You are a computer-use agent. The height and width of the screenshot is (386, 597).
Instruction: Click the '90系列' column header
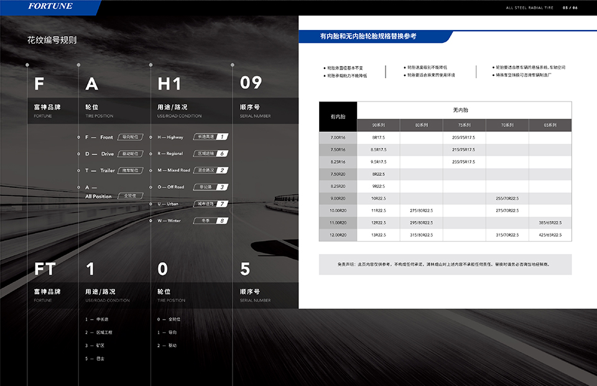coord(379,125)
